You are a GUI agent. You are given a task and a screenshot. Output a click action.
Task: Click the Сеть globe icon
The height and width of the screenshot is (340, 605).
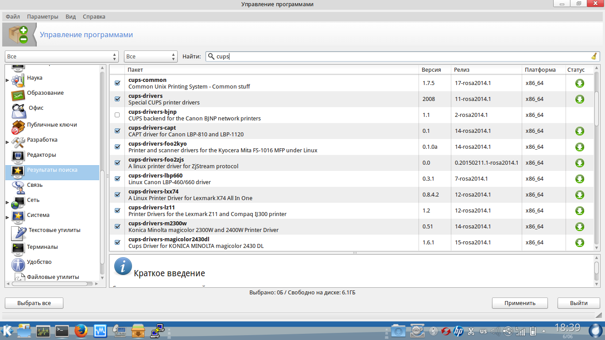click(x=18, y=202)
